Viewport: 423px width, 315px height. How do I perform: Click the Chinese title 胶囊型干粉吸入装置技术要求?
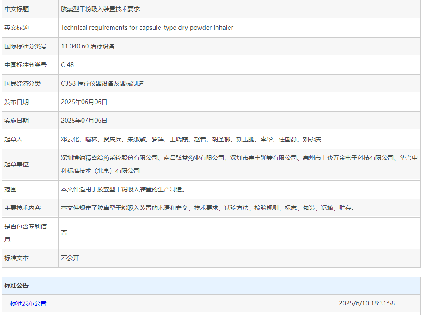point(100,9)
